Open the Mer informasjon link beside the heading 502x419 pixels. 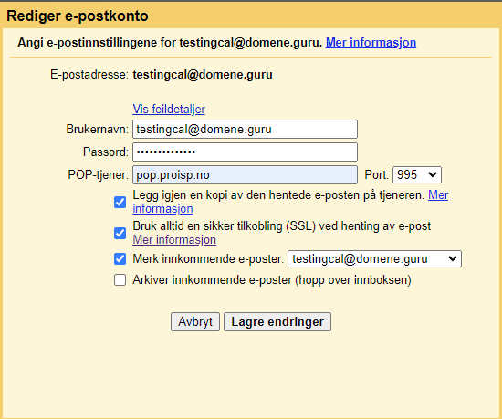pyautogui.click(x=371, y=43)
